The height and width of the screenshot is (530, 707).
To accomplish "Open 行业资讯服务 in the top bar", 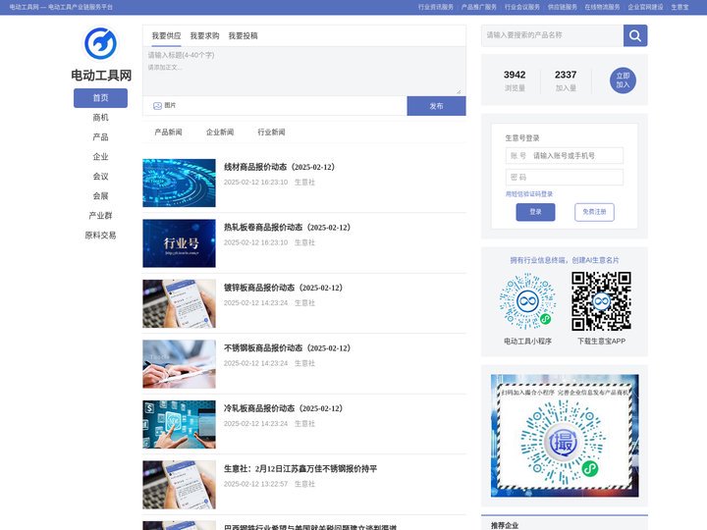I will pyautogui.click(x=436, y=7).
